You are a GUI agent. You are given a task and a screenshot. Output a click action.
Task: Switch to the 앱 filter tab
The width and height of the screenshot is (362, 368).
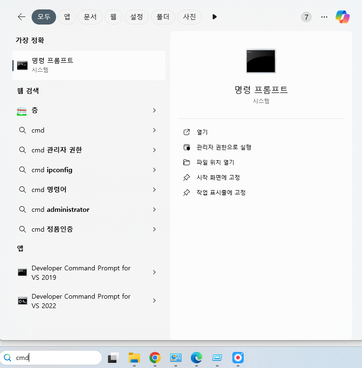click(67, 17)
